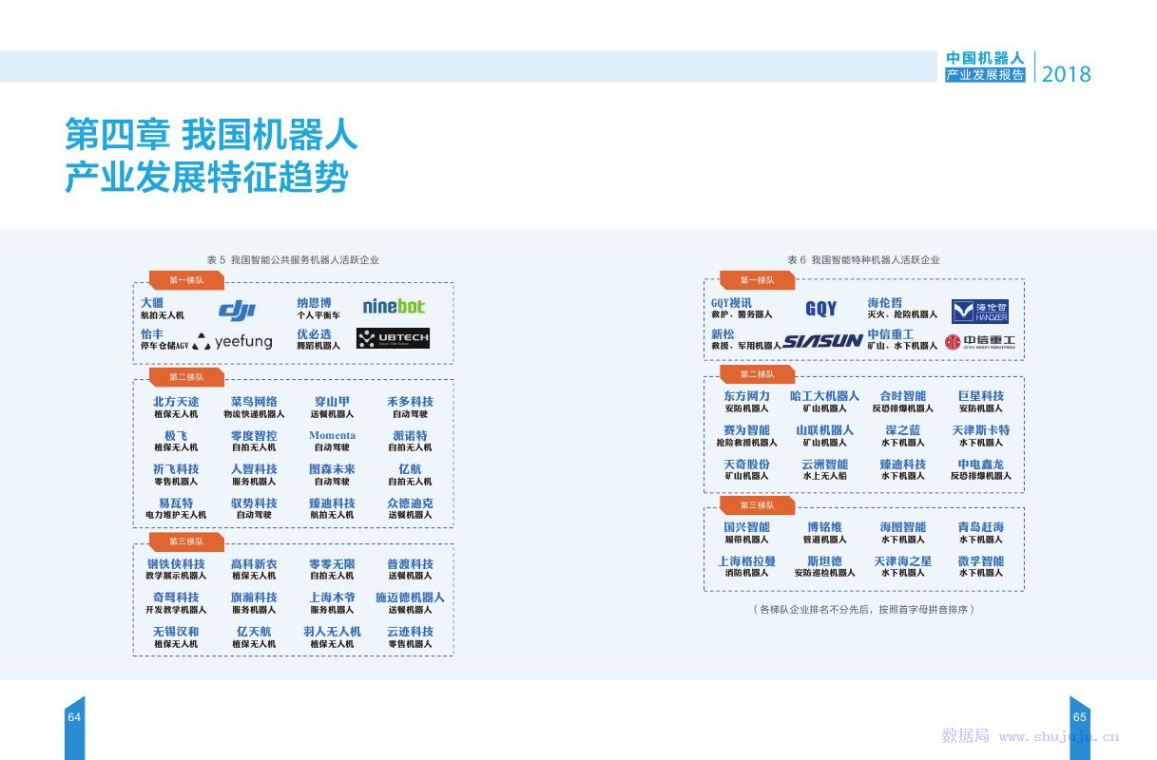Select the company name 新松
Viewport: 1157px width, 760px height.
723,334
